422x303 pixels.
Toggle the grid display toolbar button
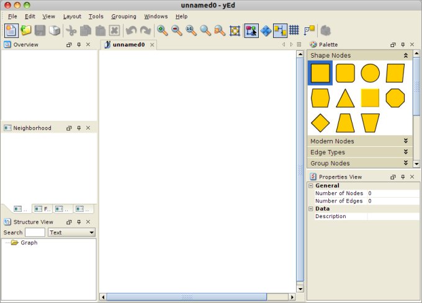(x=294, y=30)
